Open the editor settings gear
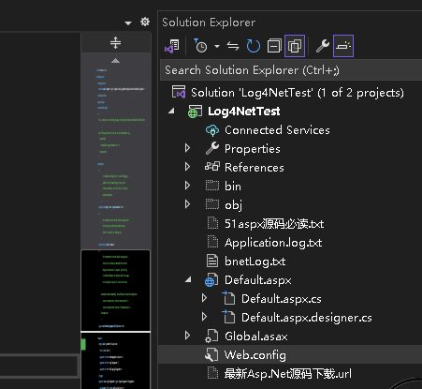This screenshot has height=389, width=422. coord(145,22)
